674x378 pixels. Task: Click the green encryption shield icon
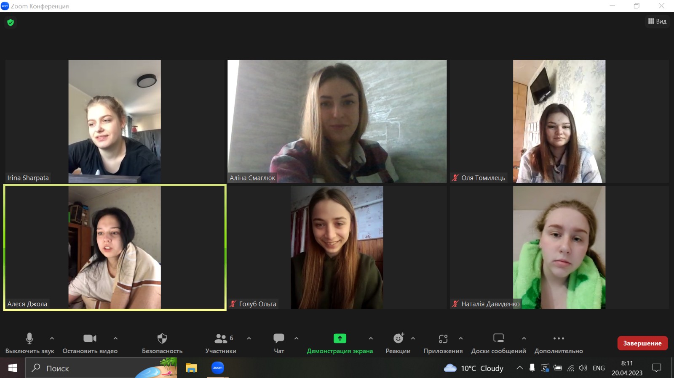coord(11,22)
